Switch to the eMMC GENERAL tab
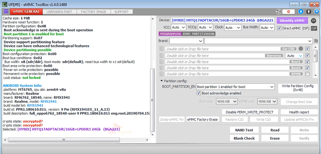 coord(26,11)
